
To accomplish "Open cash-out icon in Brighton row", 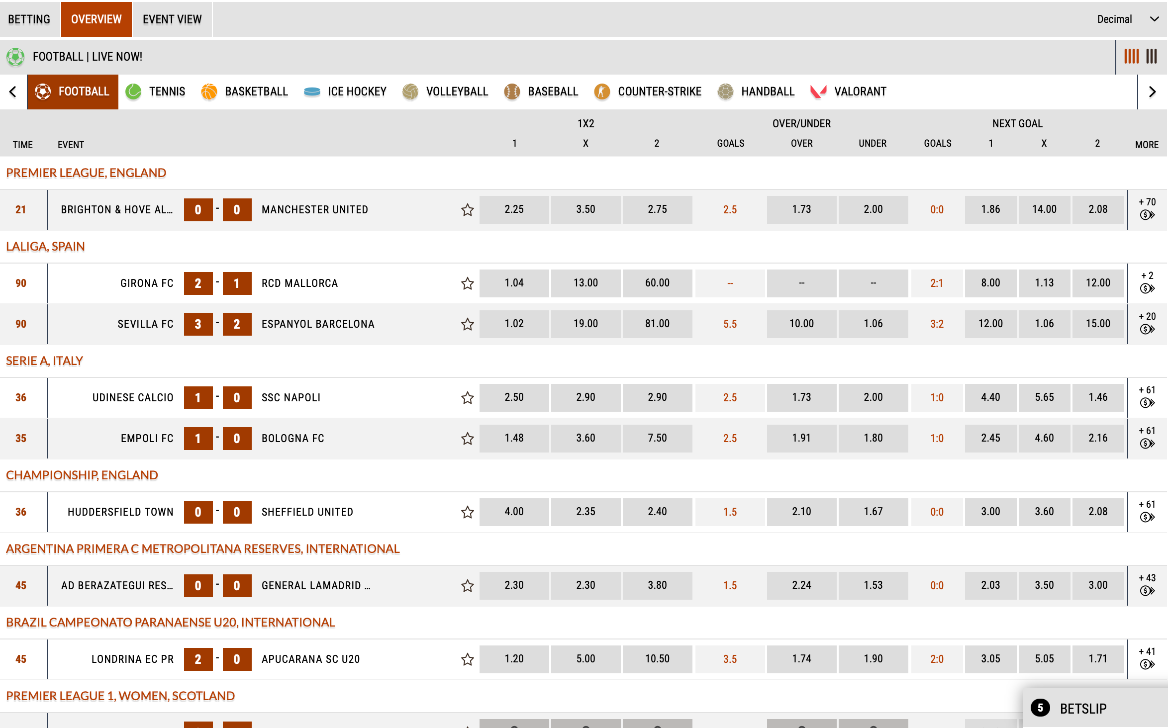I will (1147, 215).
